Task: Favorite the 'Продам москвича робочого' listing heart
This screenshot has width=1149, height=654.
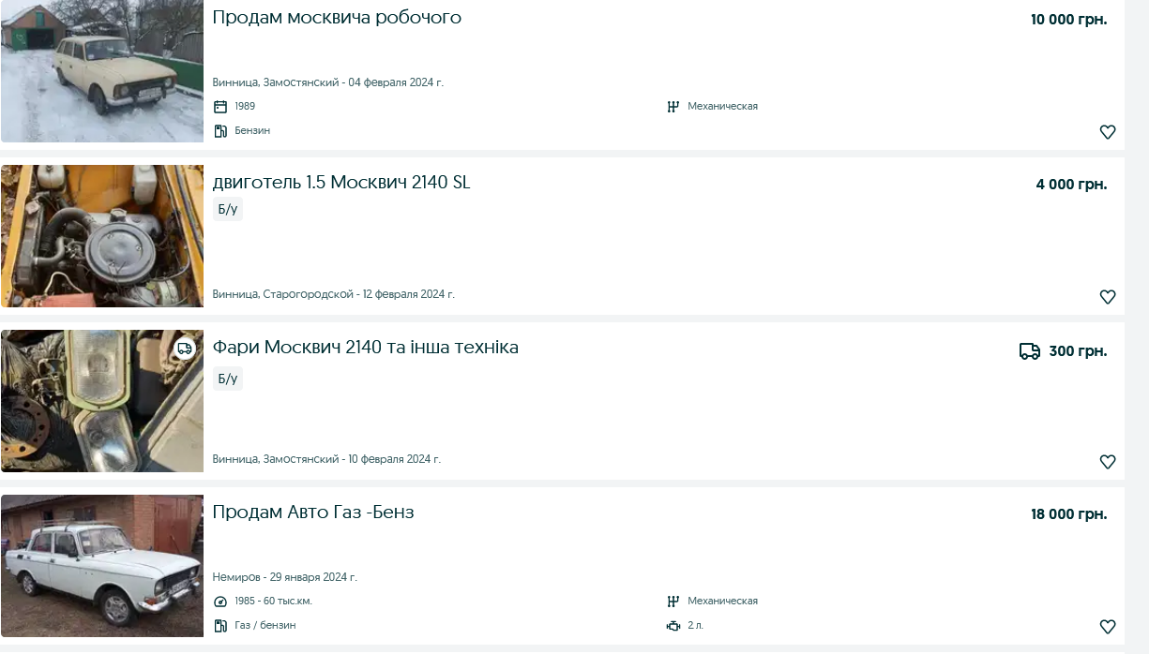Action: point(1107,132)
